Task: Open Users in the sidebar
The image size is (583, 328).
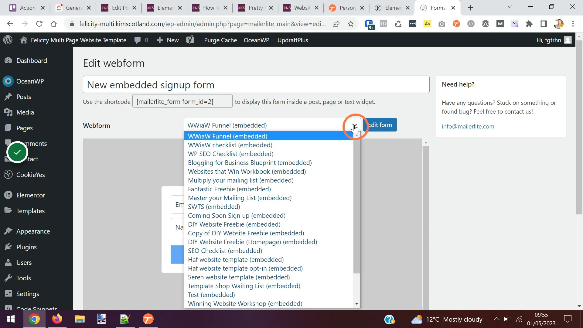Action: point(24,262)
